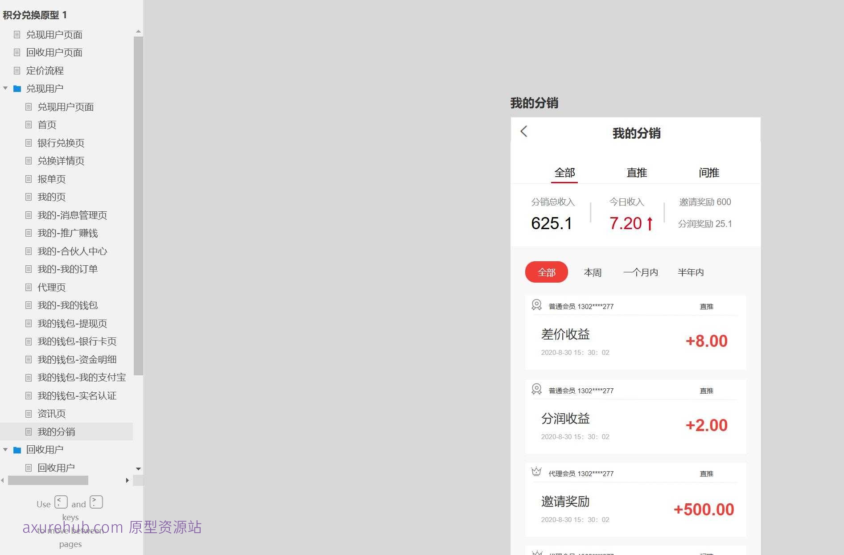This screenshot has height=555, width=844.
Task: Click the back arrow on 我的分销 screen
Action: pyautogui.click(x=524, y=132)
